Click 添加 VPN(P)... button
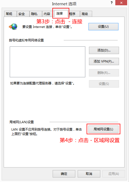 [104, 61]
